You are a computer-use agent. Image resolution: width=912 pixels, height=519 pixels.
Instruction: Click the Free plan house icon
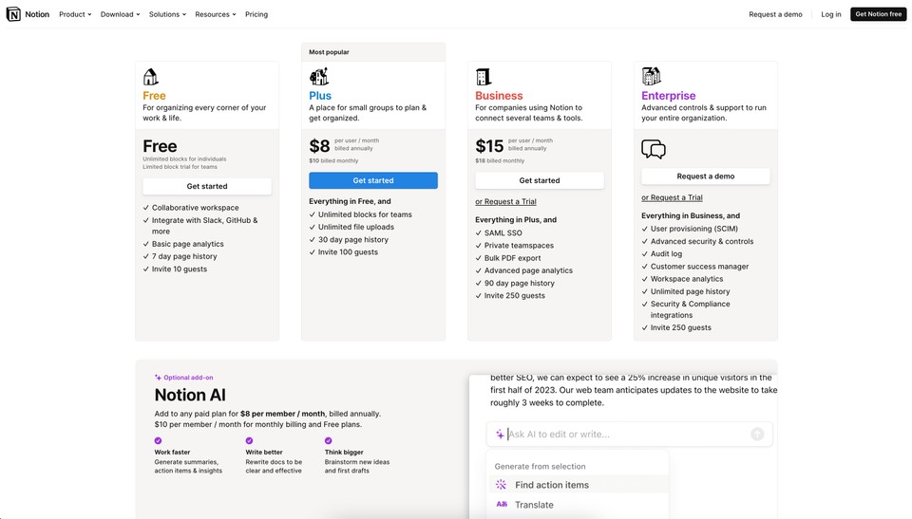tap(151, 77)
